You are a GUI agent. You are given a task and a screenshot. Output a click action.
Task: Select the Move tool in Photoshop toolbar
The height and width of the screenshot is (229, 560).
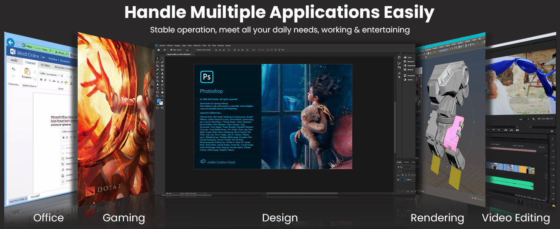(158, 58)
